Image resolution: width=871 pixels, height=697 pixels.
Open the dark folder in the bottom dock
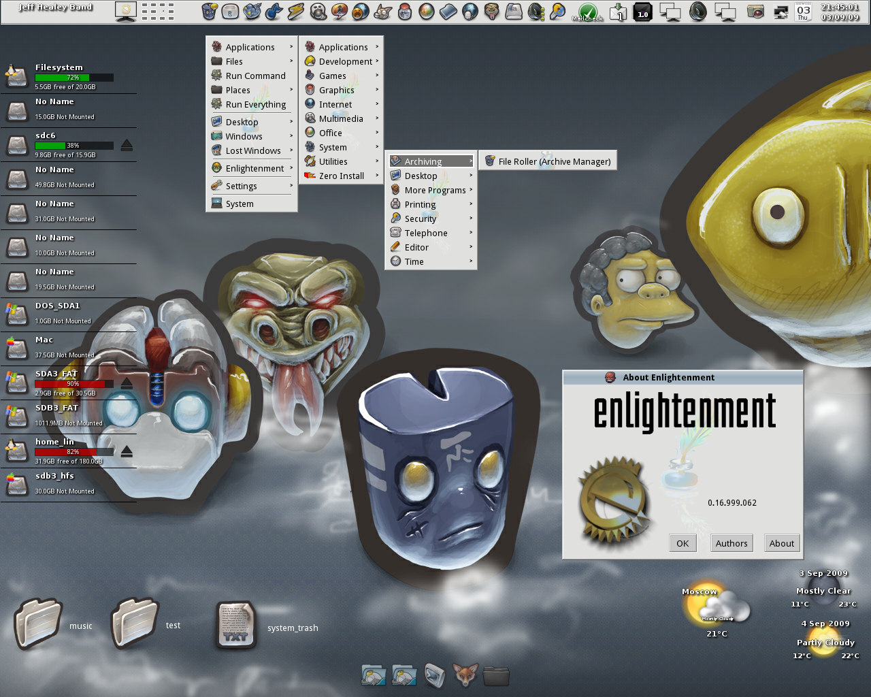[496, 676]
